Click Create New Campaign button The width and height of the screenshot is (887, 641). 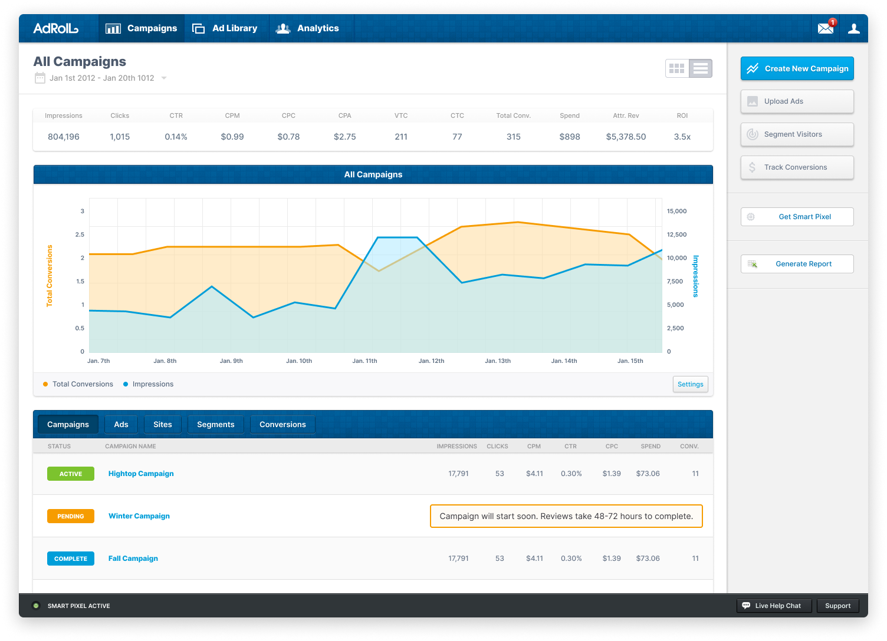pyautogui.click(x=797, y=68)
